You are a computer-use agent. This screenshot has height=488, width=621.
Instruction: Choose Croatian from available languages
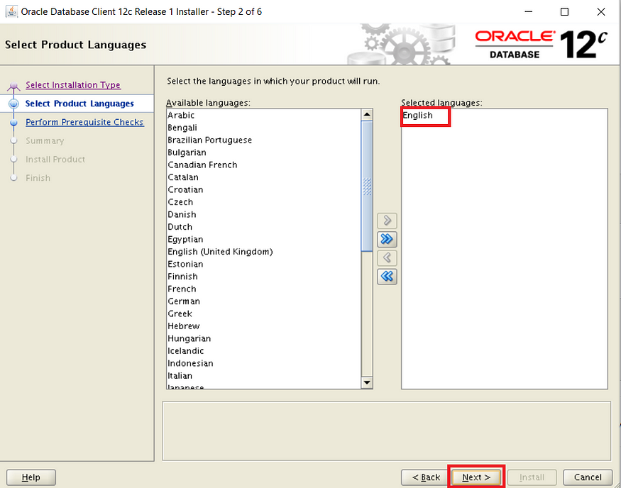click(264, 189)
